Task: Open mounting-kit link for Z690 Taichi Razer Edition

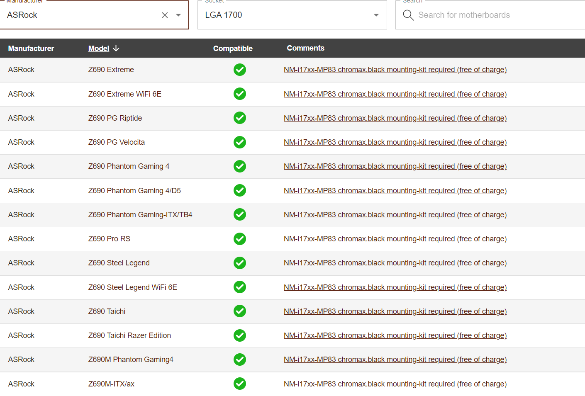Action: click(395, 335)
